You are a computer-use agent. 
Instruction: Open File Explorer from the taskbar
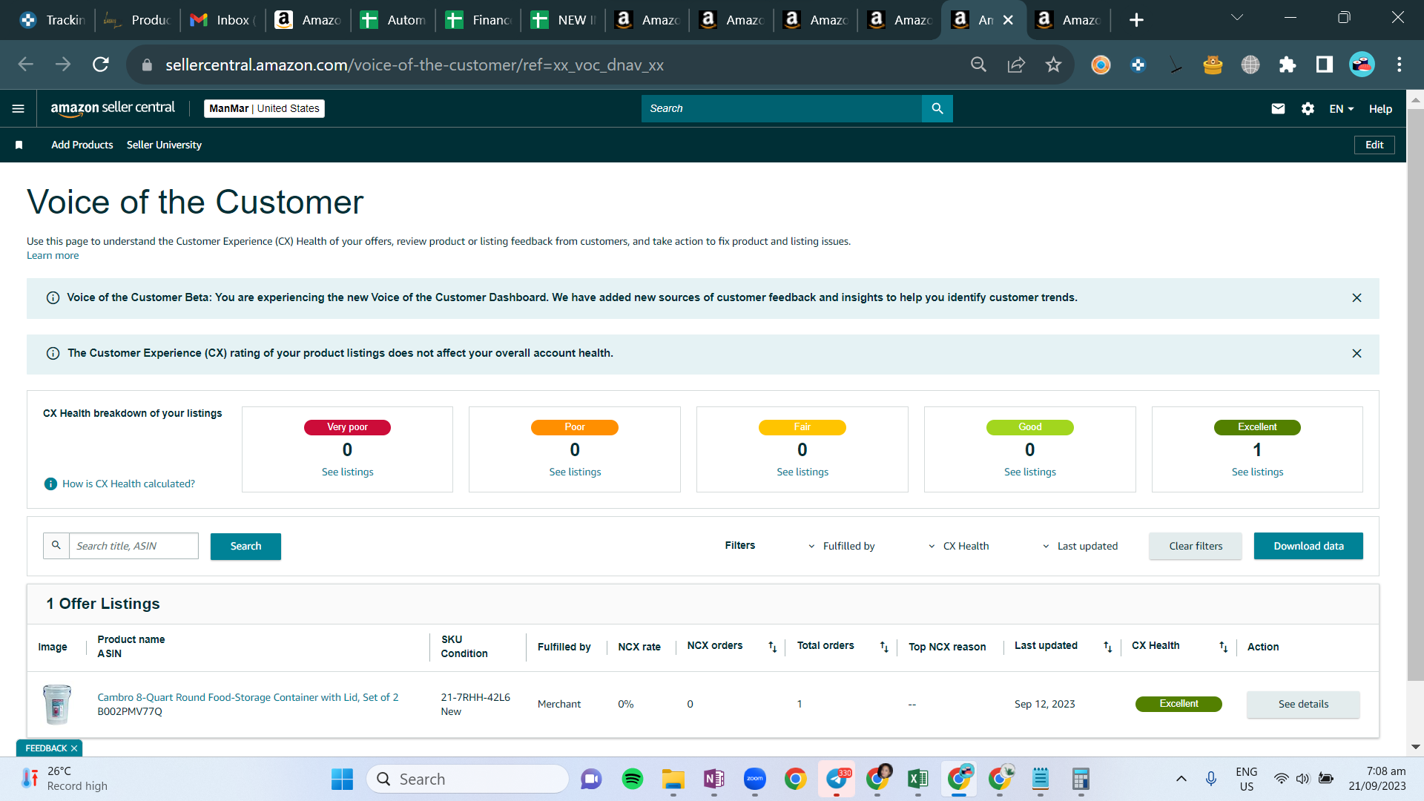673,779
